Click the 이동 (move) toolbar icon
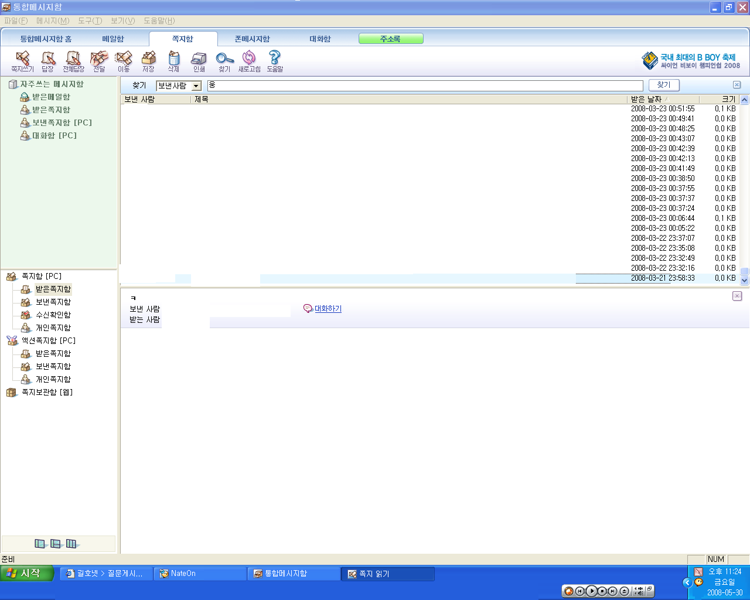Screen dimensions: 750x600 coord(124,60)
